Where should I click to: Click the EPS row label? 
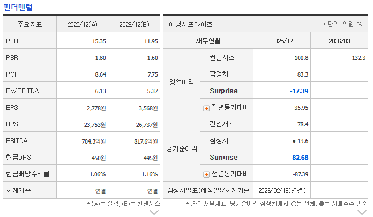tap(12, 108)
